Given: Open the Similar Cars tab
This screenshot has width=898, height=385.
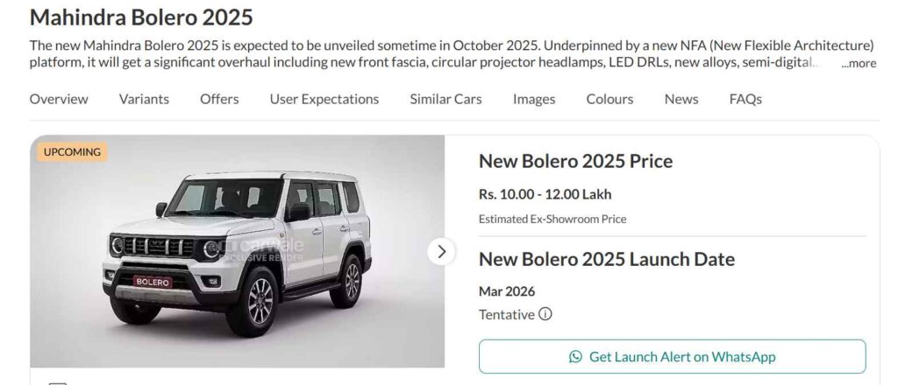Looking at the screenshot, I should [x=445, y=99].
